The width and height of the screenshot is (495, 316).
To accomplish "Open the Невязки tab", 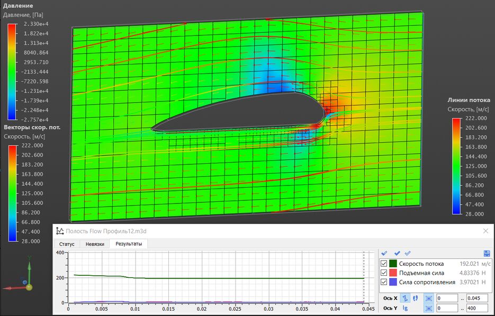I will click(x=94, y=244).
